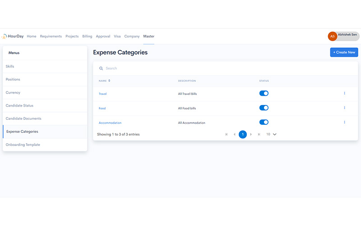Click the Create New button
The image size is (361, 226).
click(x=344, y=52)
